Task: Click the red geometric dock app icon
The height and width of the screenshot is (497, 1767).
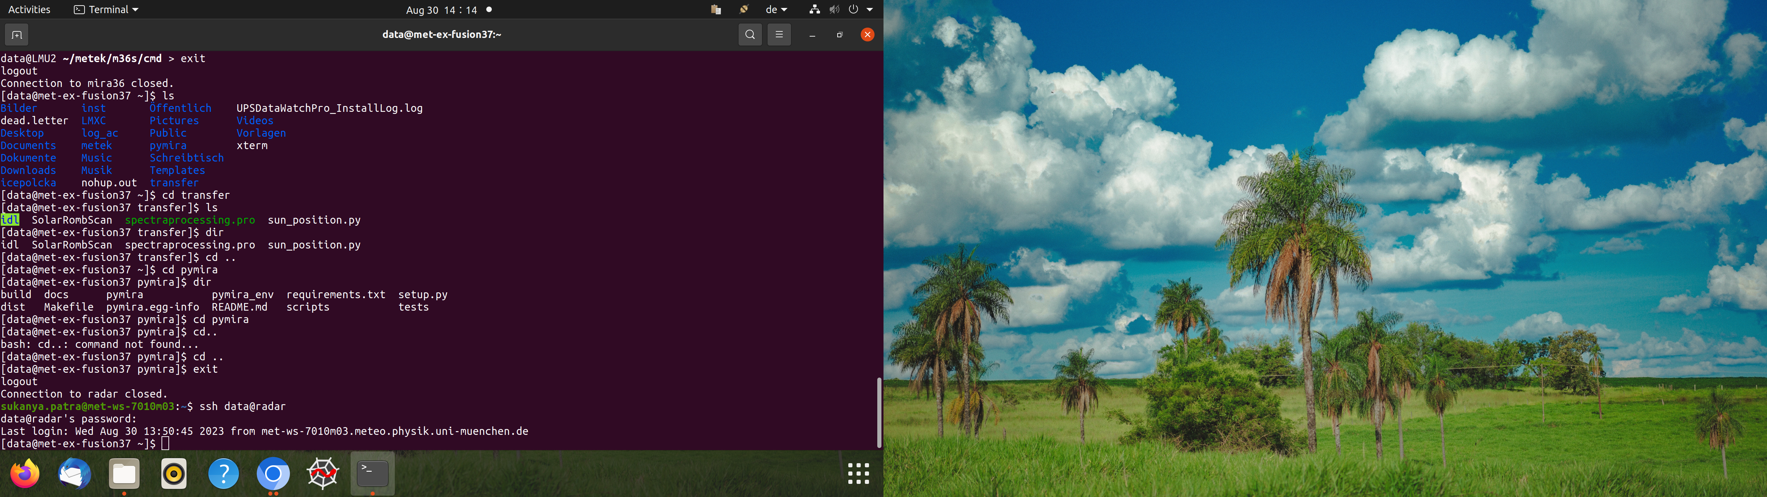Action: [323, 474]
